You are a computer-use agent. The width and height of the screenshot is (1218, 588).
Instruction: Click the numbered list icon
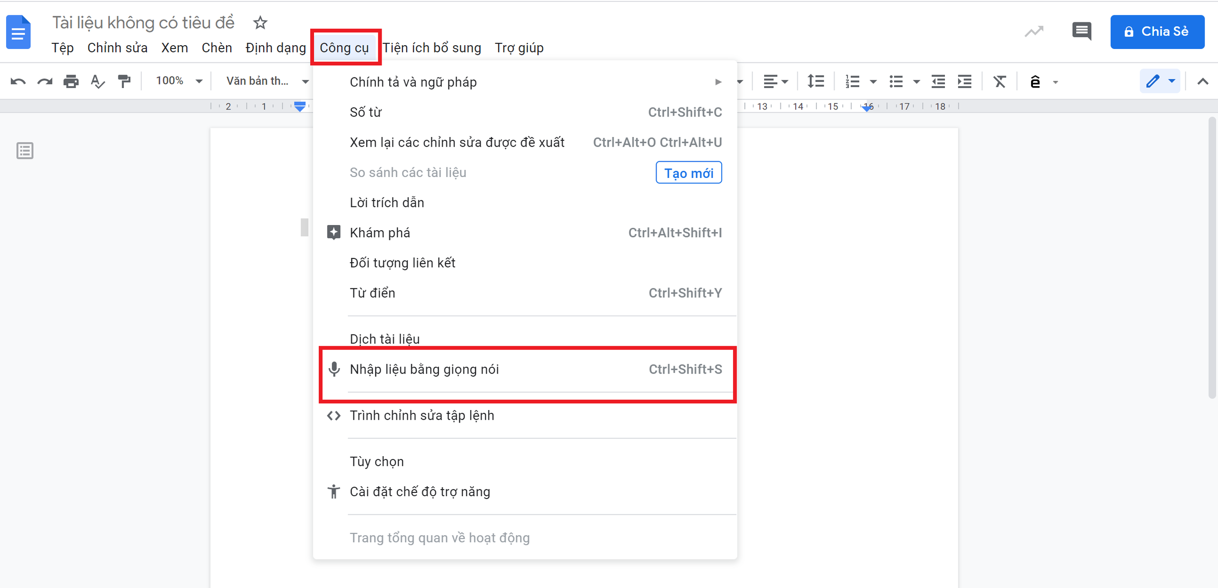[x=853, y=82]
